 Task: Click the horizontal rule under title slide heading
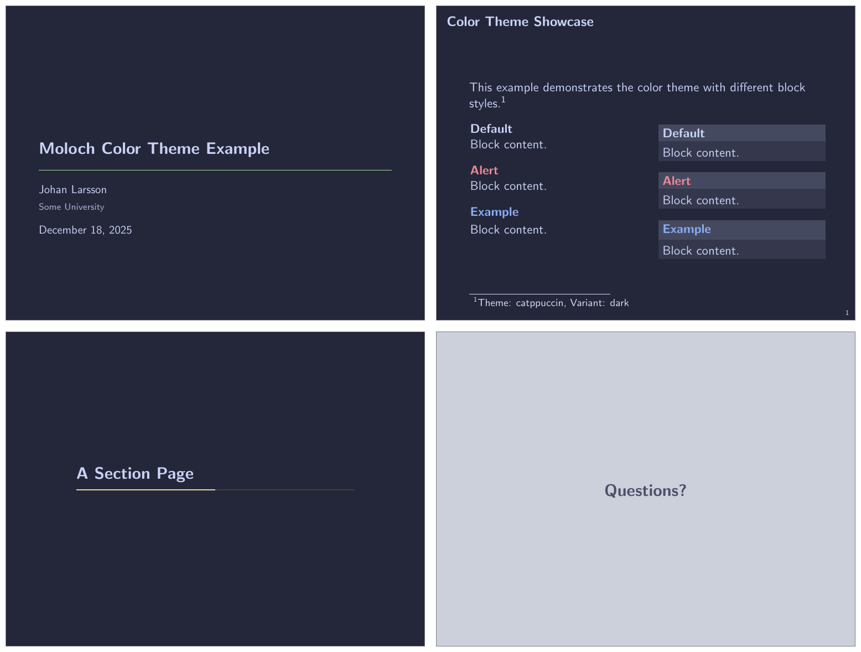point(215,170)
